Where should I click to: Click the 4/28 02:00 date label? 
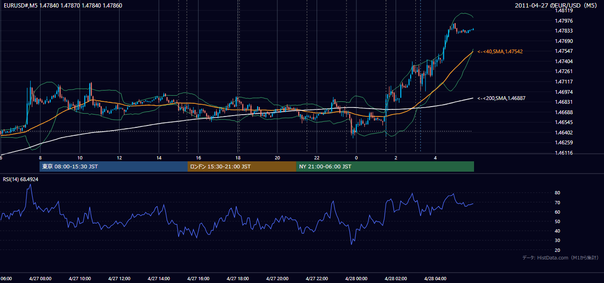[396, 279]
